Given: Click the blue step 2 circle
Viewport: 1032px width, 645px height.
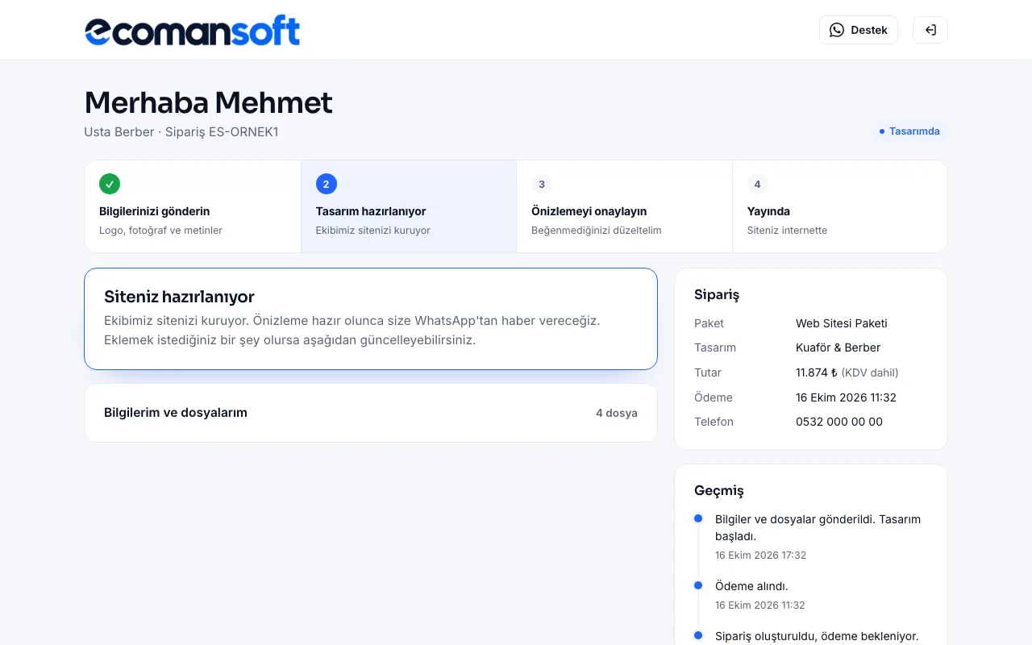Looking at the screenshot, I should 326,184.
